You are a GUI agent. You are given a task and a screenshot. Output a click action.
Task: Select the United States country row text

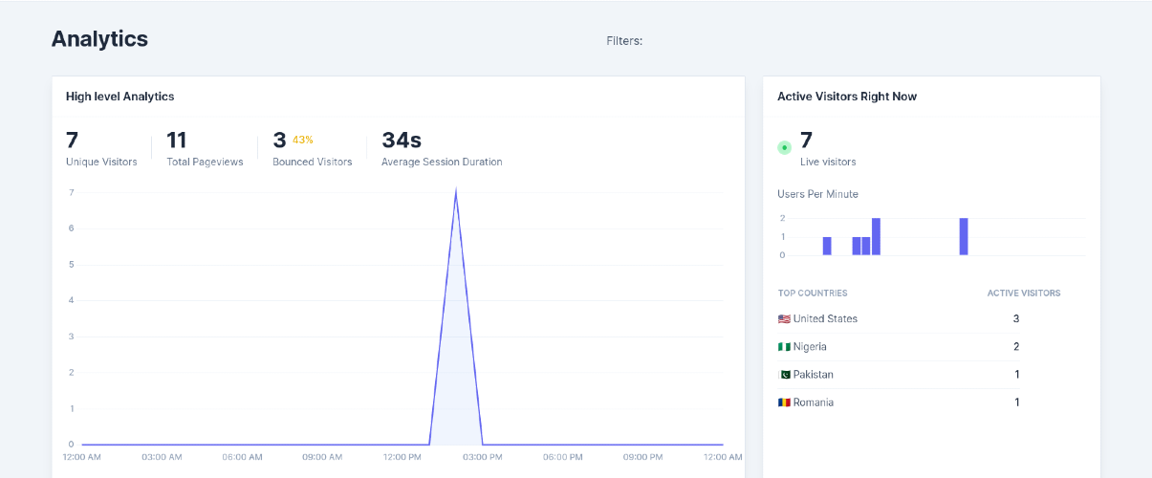(825, 318)
